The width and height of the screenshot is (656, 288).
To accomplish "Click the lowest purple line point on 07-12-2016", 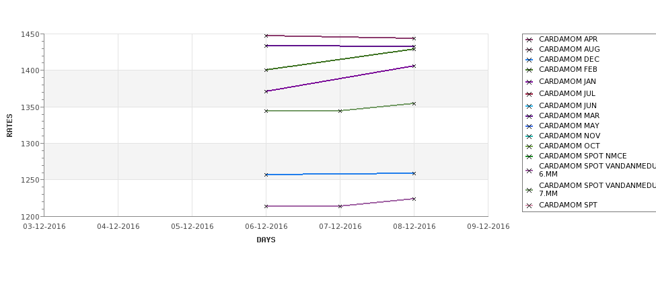I will coord(340,206).
